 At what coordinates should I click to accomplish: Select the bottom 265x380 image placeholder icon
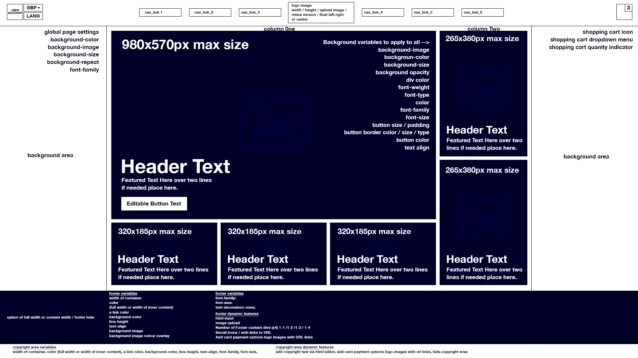click(483, 215)
